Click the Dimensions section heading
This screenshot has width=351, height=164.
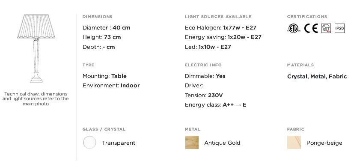click(x=97, y=17)
